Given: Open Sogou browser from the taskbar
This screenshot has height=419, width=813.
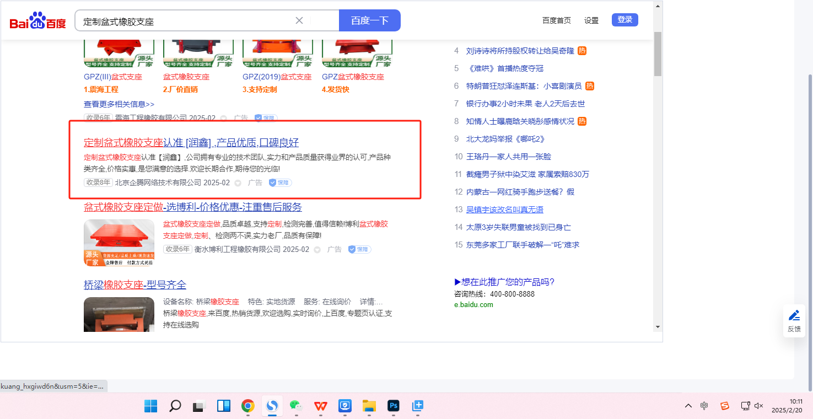Looking at the screenshot, I should (272, 406).
